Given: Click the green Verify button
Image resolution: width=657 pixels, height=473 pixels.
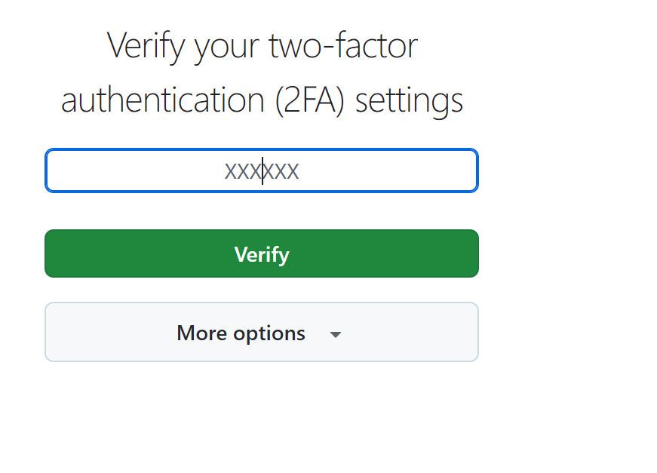Looking at the screenshot, I should pyautogui.click(x=262, y=253).
